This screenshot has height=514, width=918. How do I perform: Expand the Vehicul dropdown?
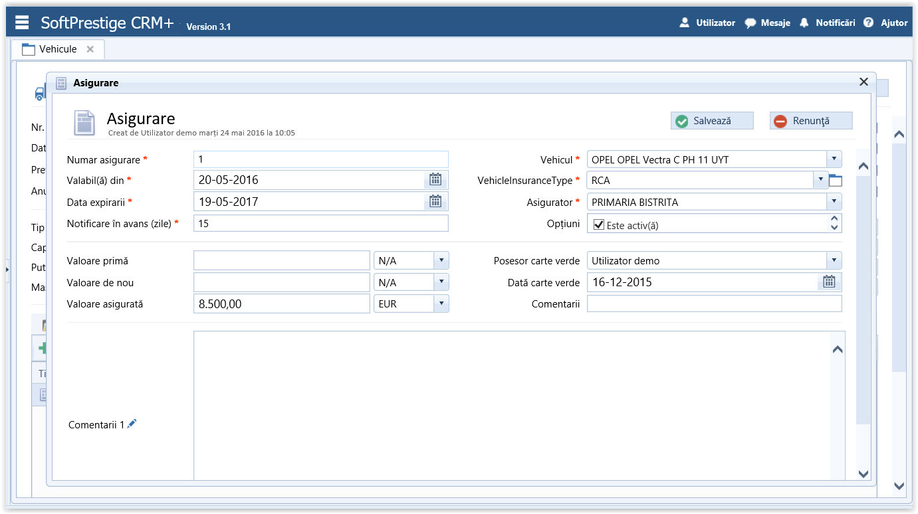coord(834,159)
